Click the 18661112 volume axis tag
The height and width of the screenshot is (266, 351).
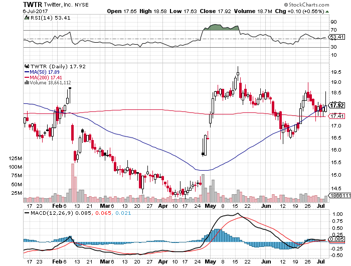[x=339, y=195]
